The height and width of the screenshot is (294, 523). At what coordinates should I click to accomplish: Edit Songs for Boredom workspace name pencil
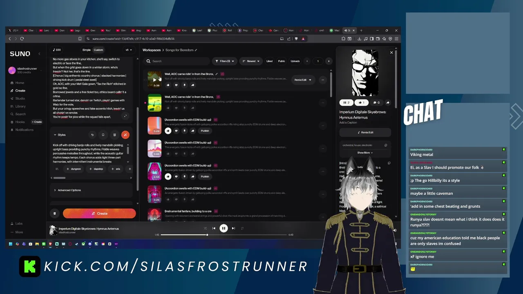tap(196, 50)
